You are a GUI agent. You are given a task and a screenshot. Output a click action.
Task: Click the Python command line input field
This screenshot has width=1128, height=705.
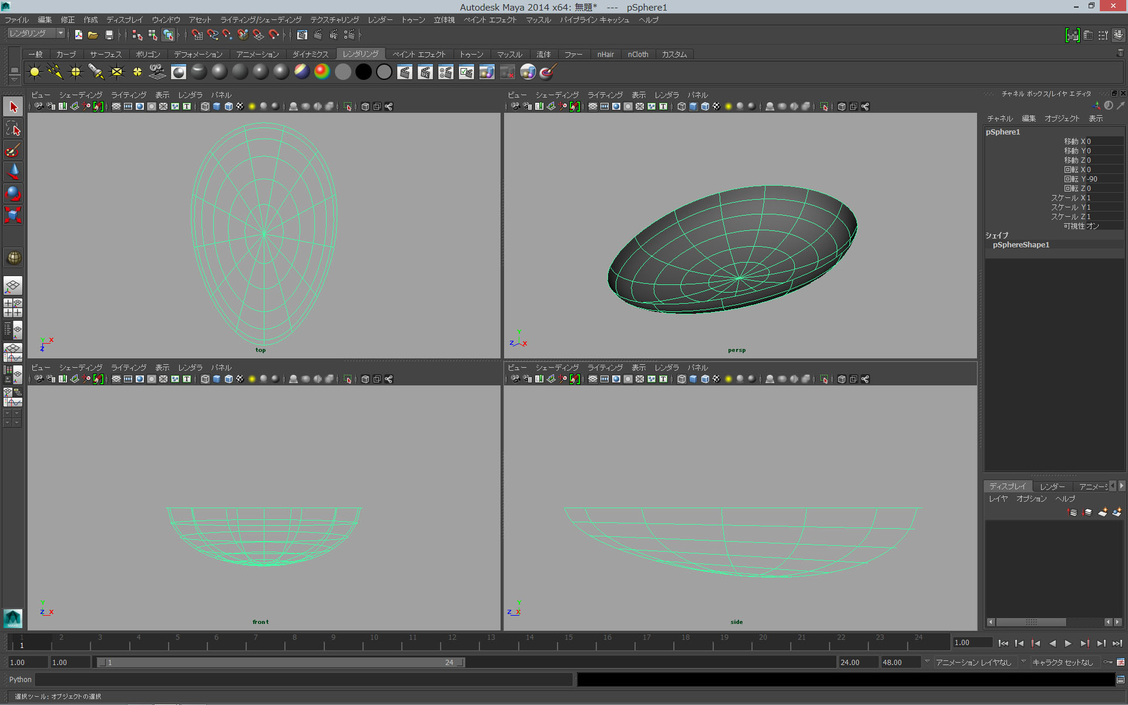(x=304, y=680)
